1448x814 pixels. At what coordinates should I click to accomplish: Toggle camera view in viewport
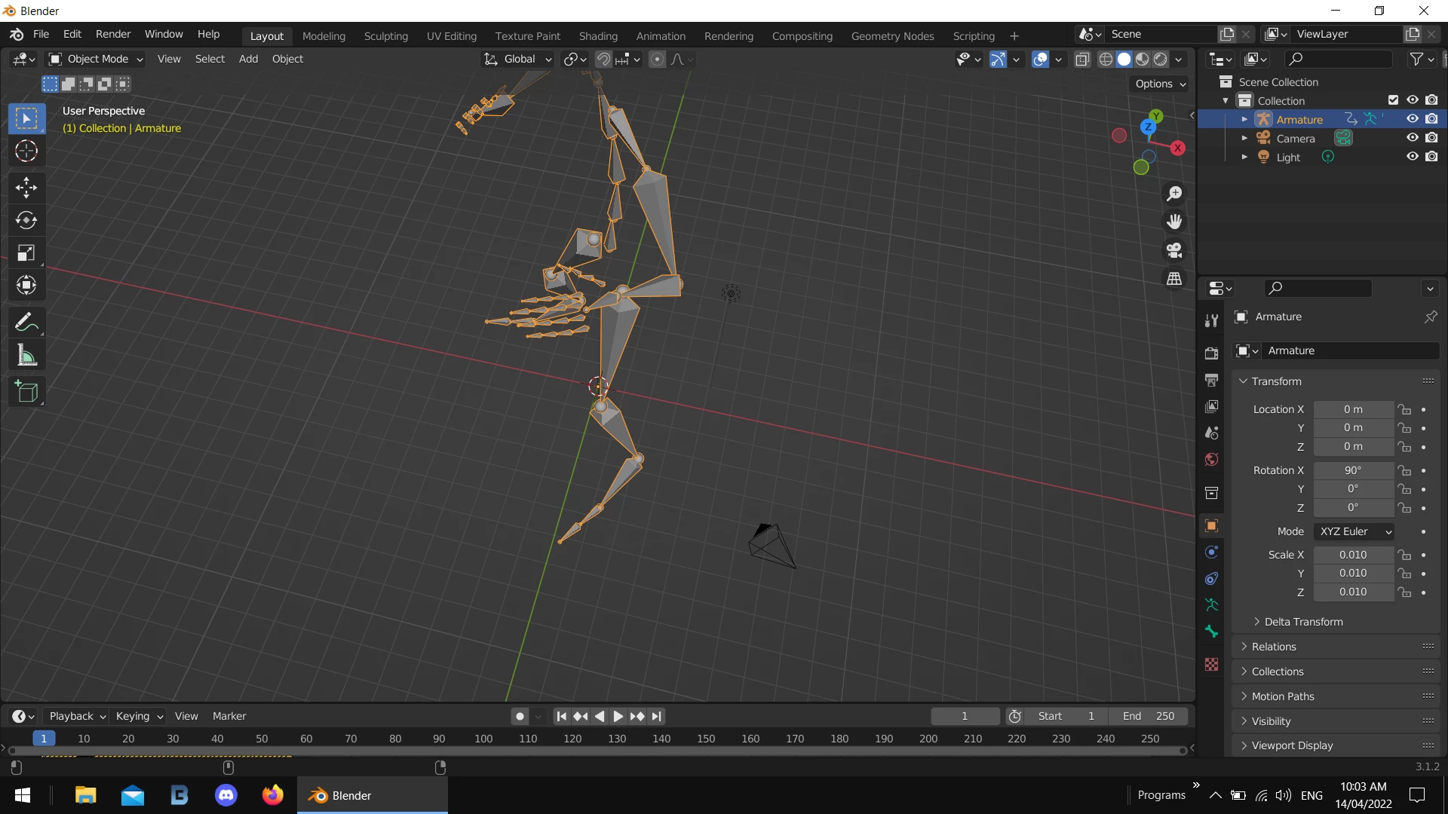pyautogui.click(x=1174, y=250)
